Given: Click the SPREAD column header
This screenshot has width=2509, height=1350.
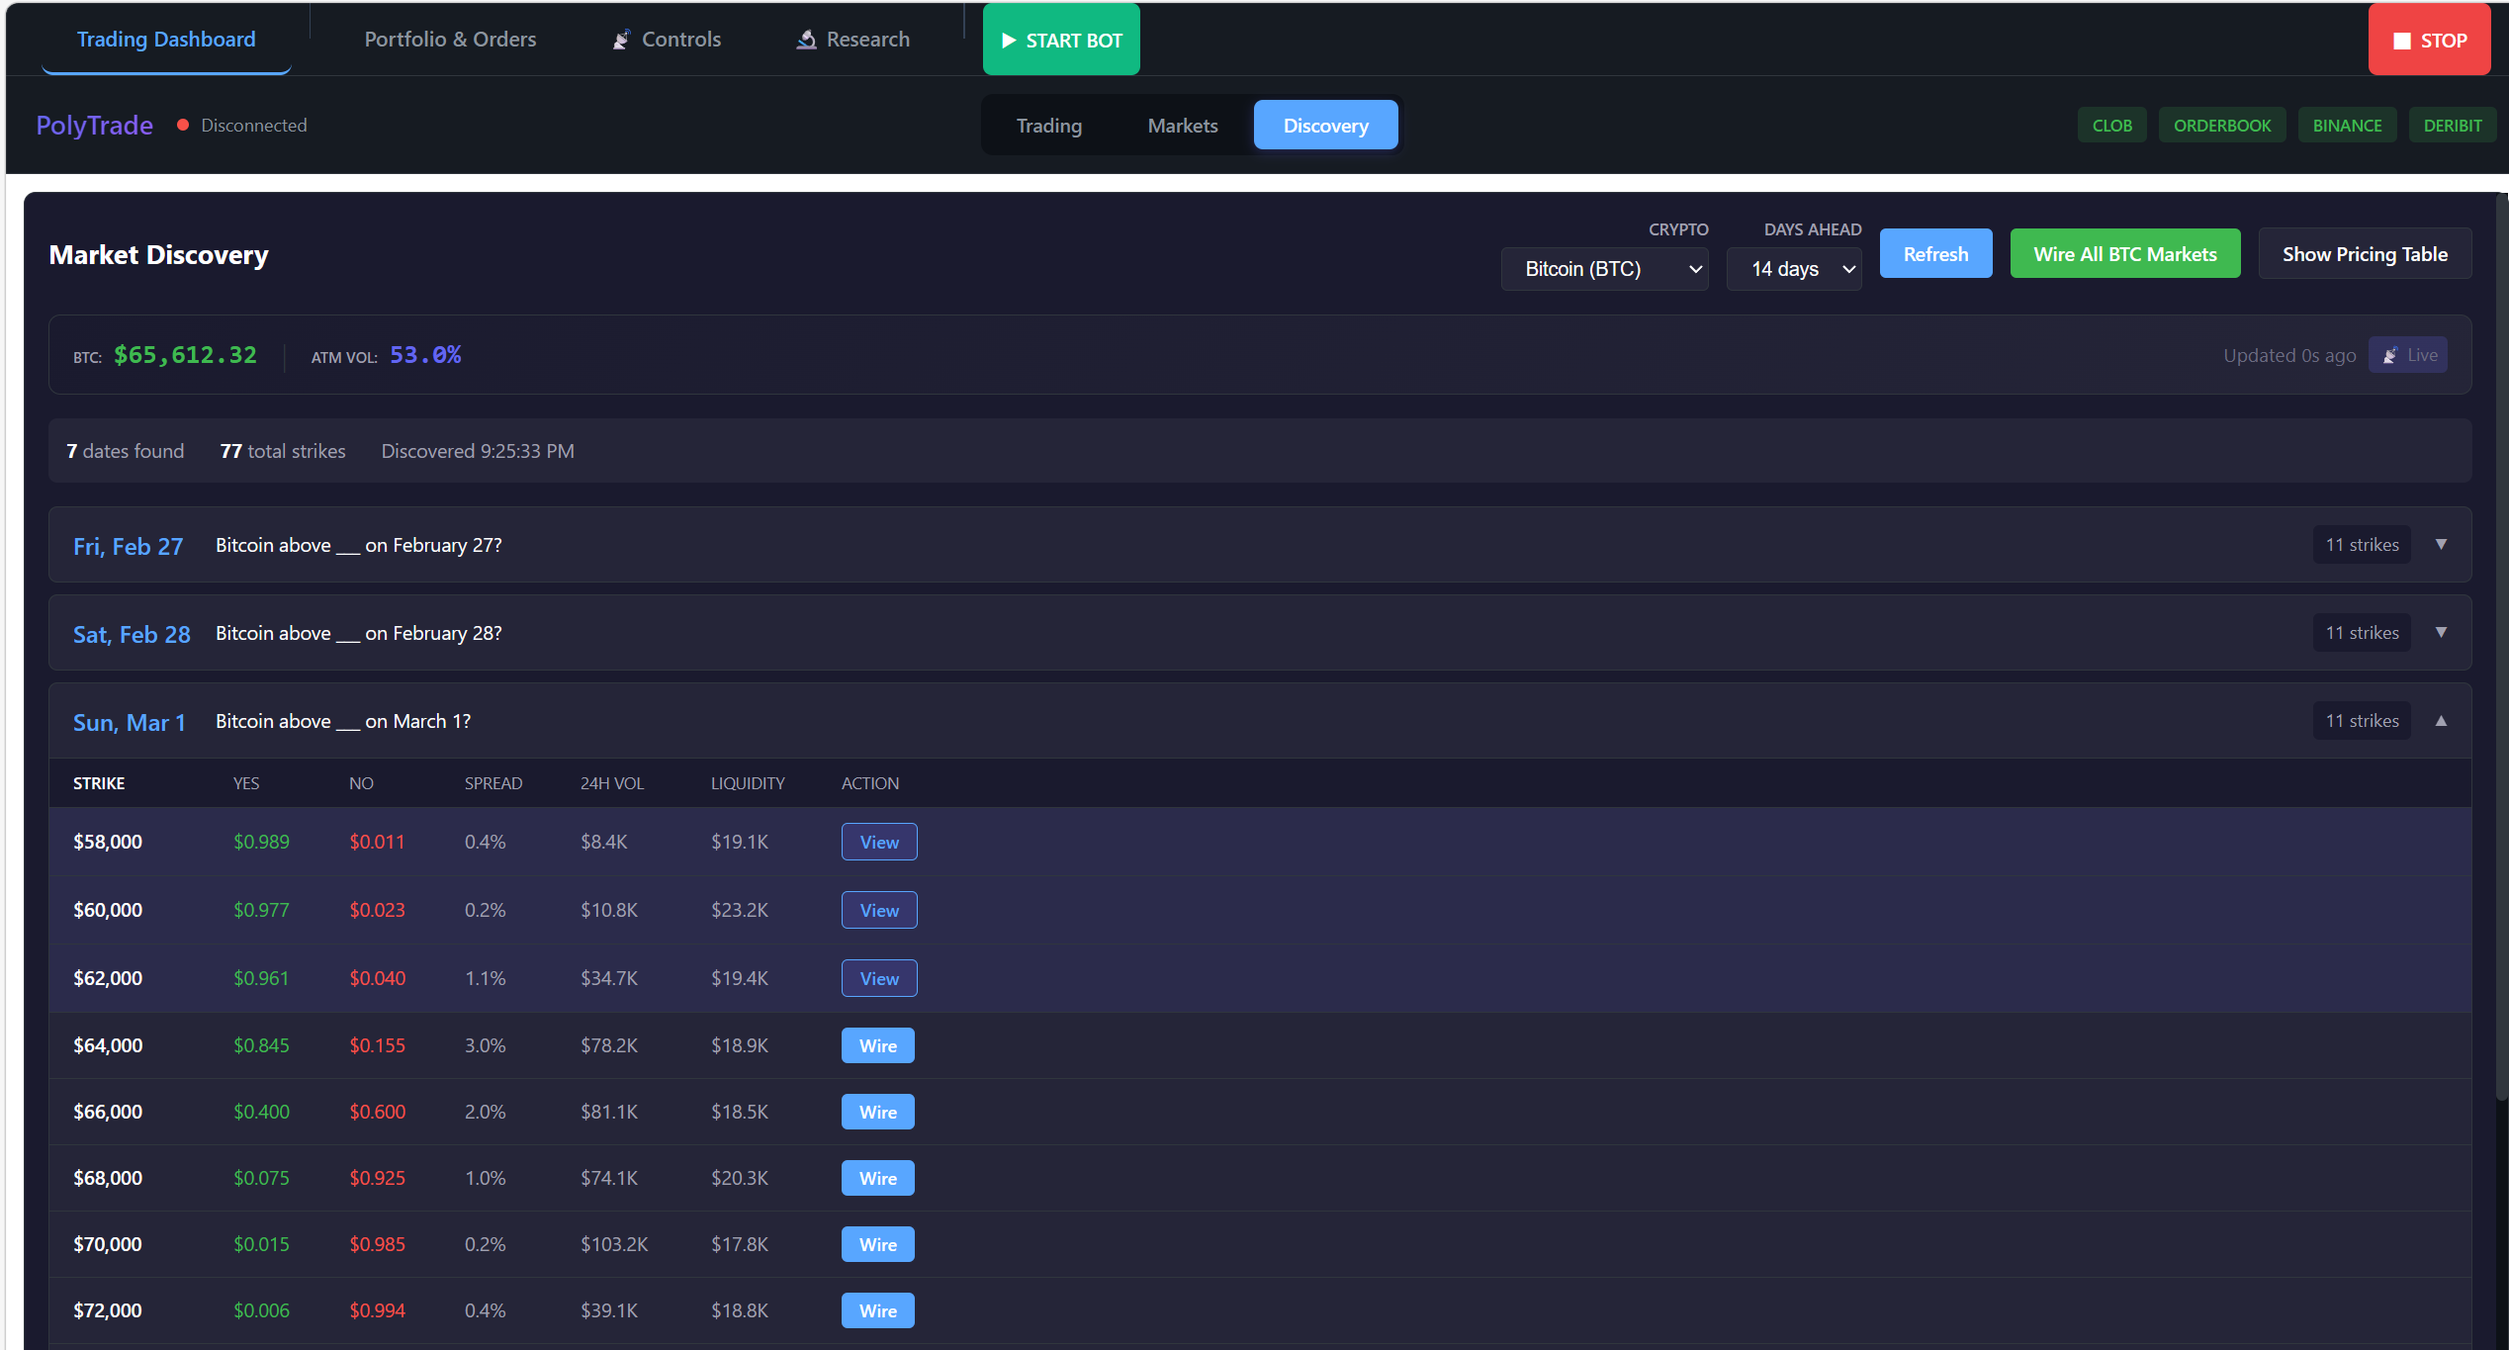Looking at the screenshot, I should coord(493,783).
